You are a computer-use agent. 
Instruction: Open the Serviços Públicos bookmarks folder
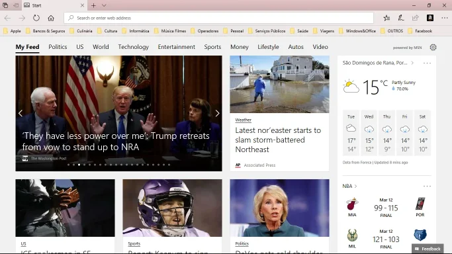[267, 31]
